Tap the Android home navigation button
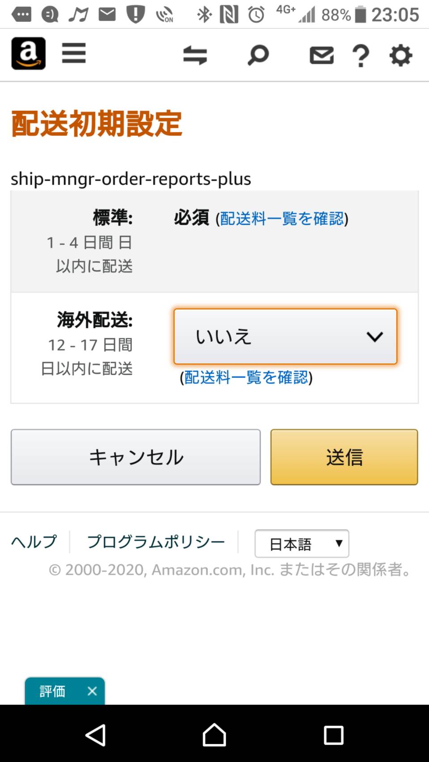The height and width of the screenshot is (762, 429). 214,735
